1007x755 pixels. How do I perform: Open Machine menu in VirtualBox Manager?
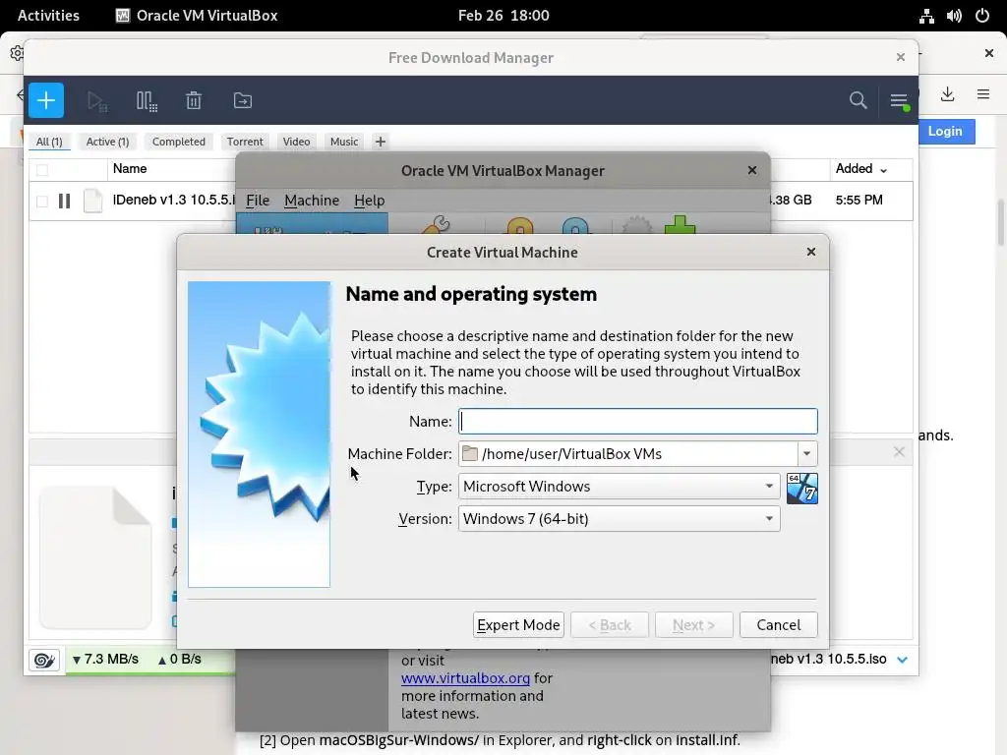pos(312,201)
